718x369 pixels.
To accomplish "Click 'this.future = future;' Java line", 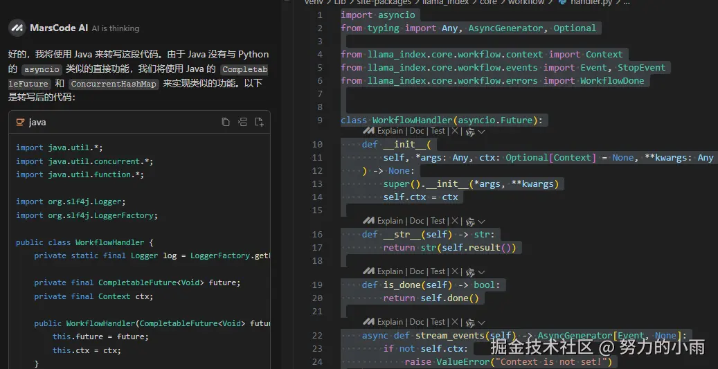I will pyautogui.click(x=100, y=336).
